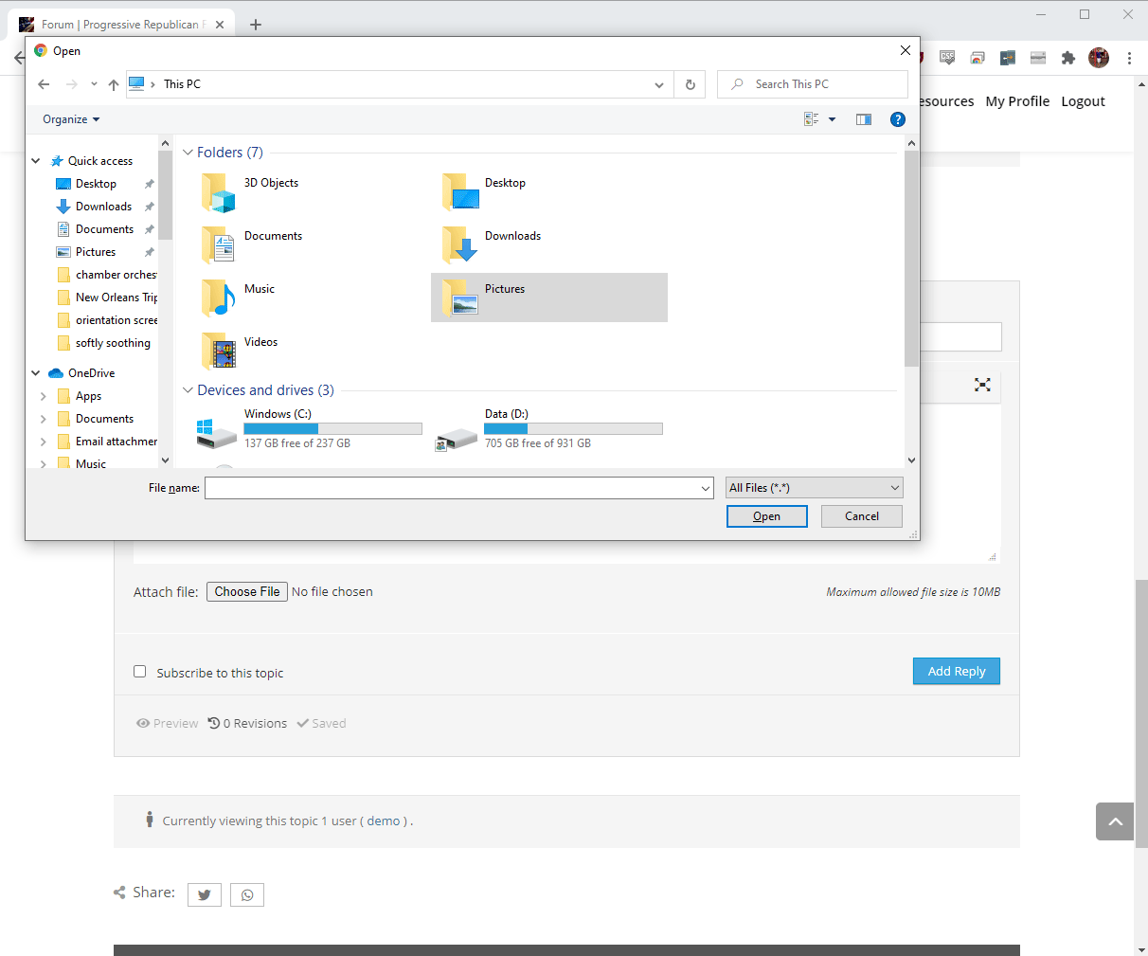Screen dimensions: 1148x956
Task: Select Downloads in Quick access
Action: coord(103,207)
